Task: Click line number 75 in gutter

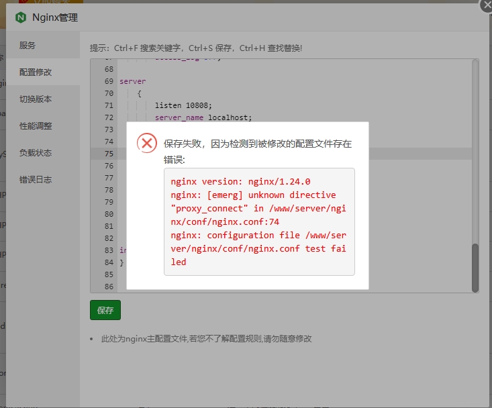Action: click(x=109, y=154)
